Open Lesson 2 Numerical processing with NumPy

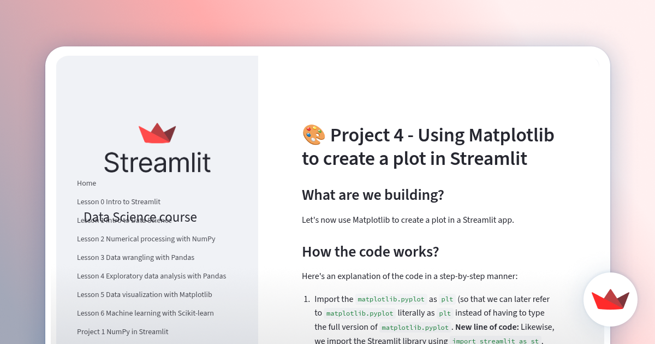click(x=146, y=239)
